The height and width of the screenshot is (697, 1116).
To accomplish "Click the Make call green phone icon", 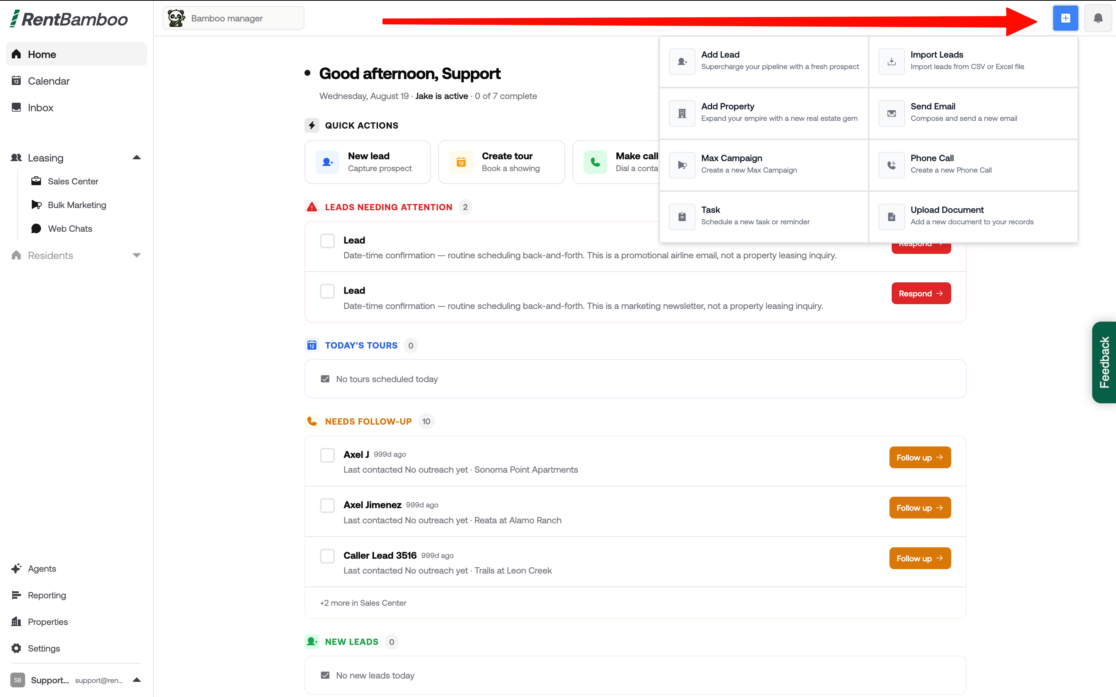I will [x=595, y=162].
